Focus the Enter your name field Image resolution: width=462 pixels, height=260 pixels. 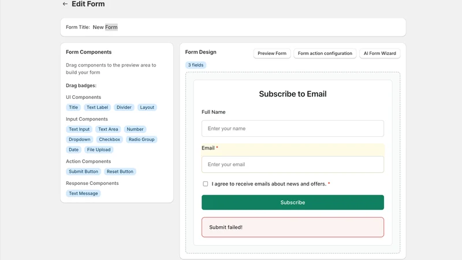point(293,128)
